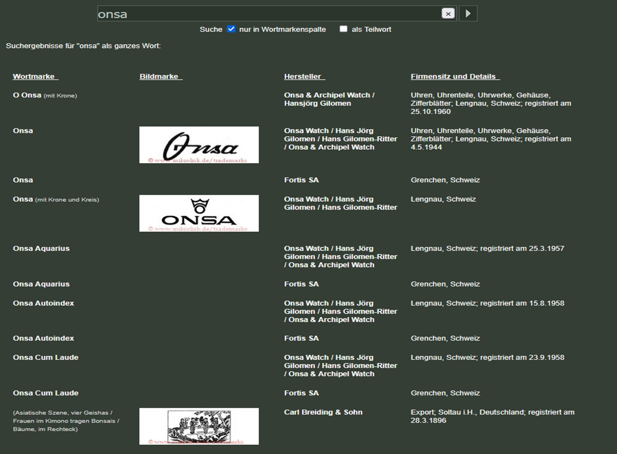Sort by the Wortmarke column header
This screenshot has height=454, width=617.
pos(35,76)
